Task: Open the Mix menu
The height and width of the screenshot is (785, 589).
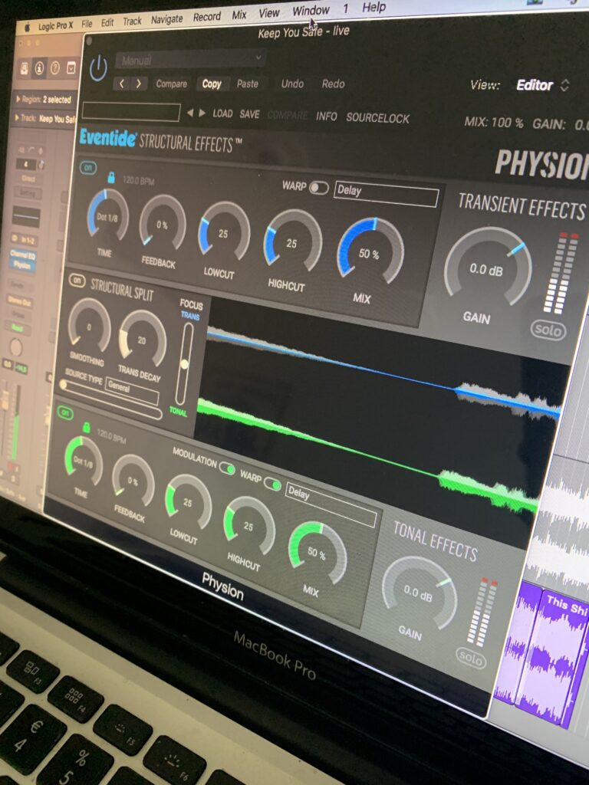Action: pos(239,15)
